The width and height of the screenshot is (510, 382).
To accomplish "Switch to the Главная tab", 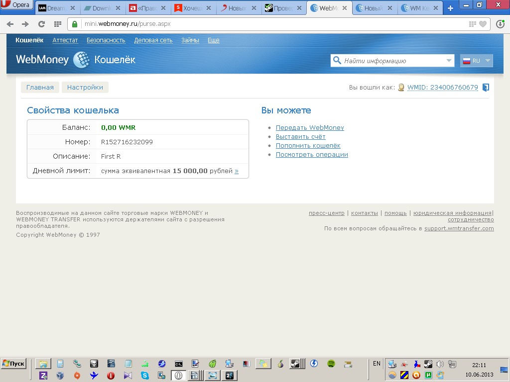I will pyautogui.click(x=40, y=88).
